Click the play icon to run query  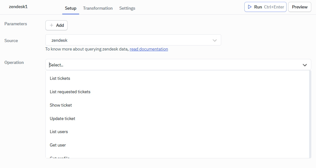coord(250,7)
